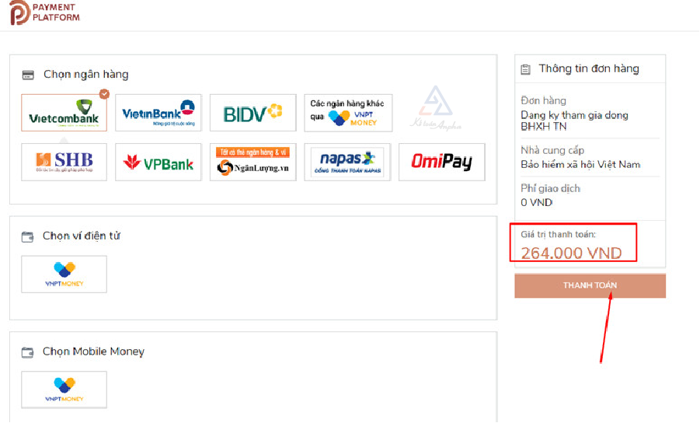
Task: Choose VietinBank bank option
Action: pos(158,114)
